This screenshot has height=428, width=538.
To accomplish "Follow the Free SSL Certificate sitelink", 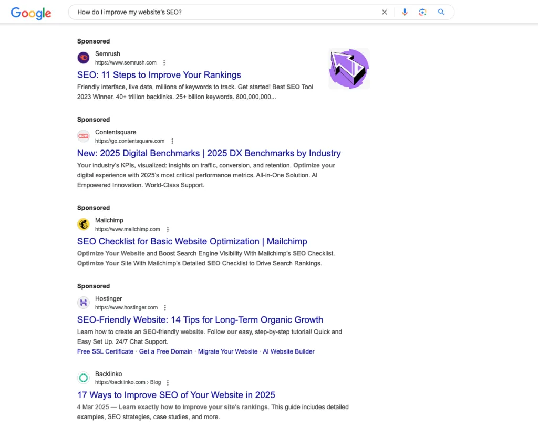I will (105, 351).
